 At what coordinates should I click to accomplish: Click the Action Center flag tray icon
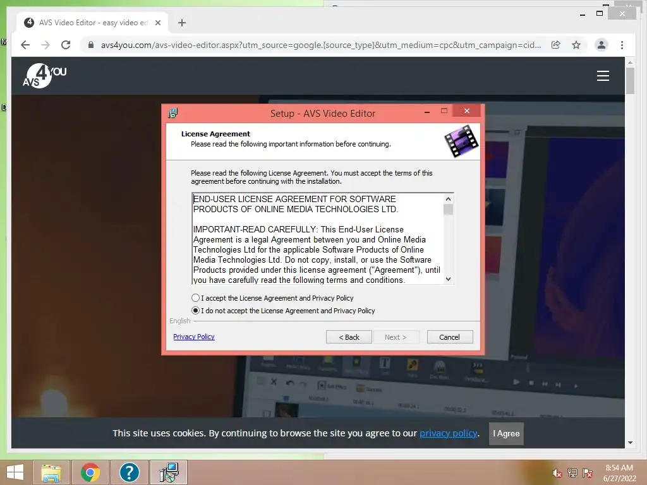click(588, 473)
